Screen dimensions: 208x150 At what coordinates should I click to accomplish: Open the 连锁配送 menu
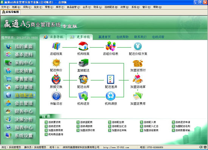[x=111, y=7]
